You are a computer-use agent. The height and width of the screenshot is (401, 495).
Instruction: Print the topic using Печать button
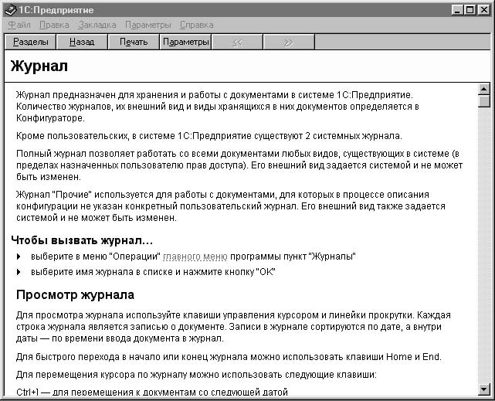pyautogui.click(x=133, y=42)
